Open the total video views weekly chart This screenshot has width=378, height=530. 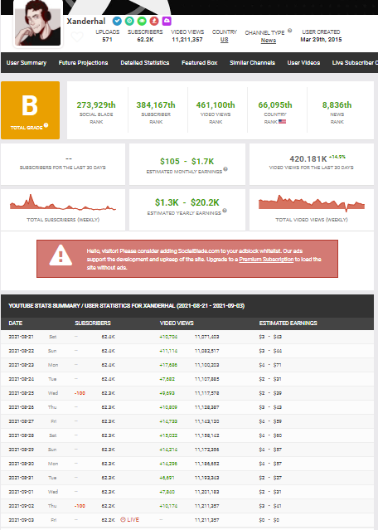(x=312, y=203)
